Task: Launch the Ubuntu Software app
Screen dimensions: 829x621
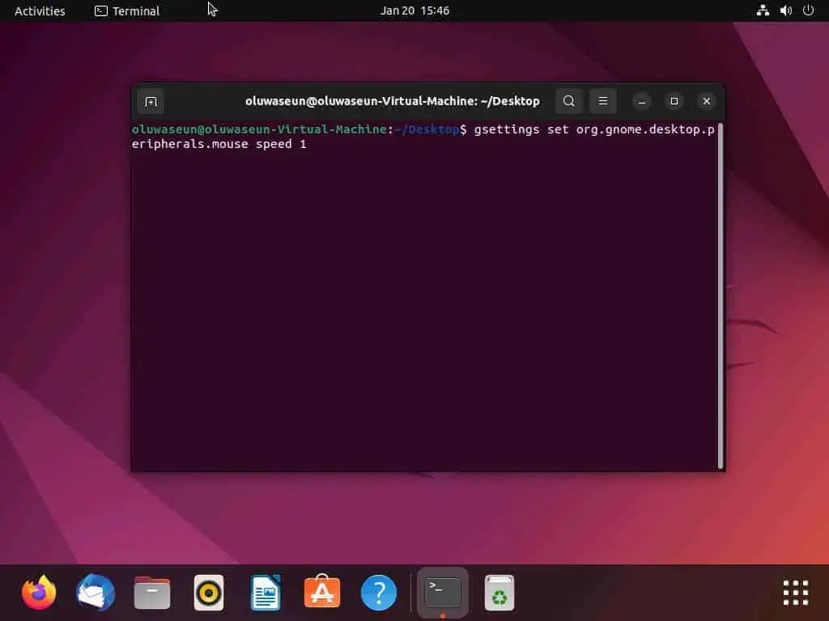Action: (x=321, y=592)
